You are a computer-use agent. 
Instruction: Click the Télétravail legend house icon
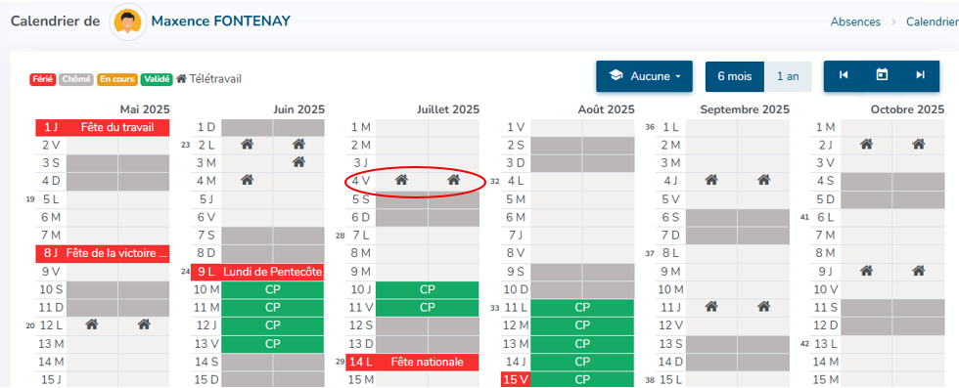pos(181,79)
